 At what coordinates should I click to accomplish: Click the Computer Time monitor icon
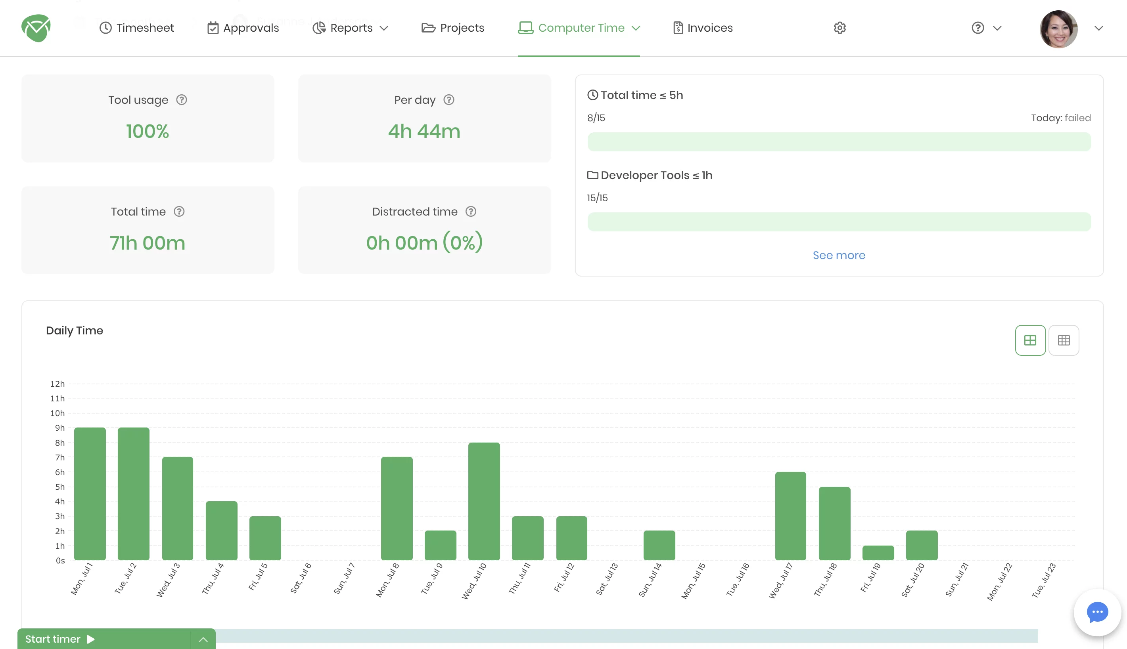pyautogui.click(x=525, y=28)
